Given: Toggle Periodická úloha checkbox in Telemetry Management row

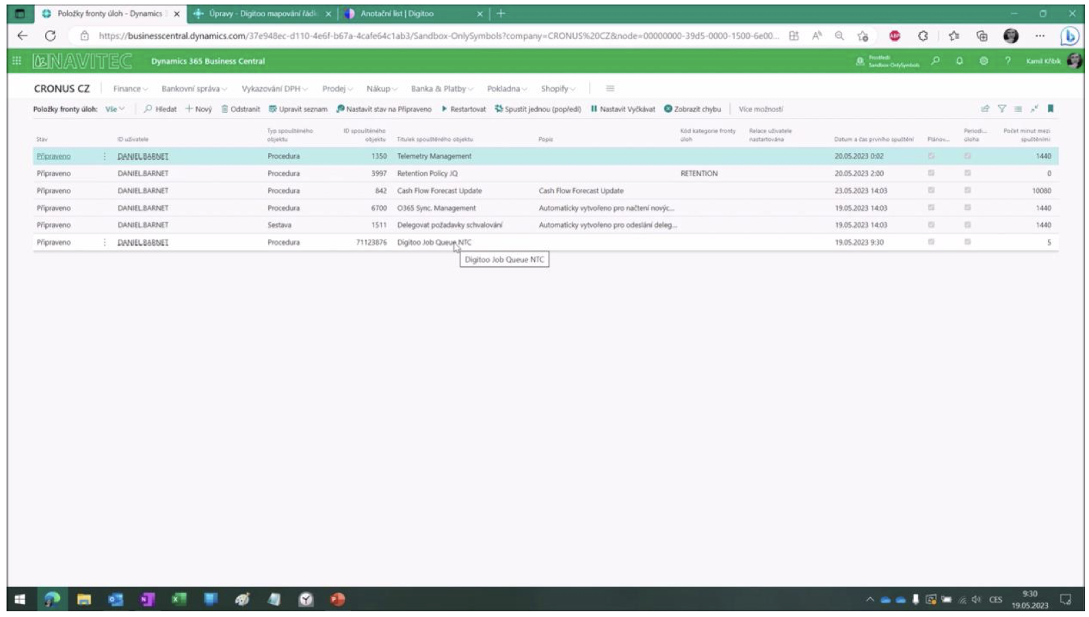Looking at the screenshot, I should coord(967,156).
